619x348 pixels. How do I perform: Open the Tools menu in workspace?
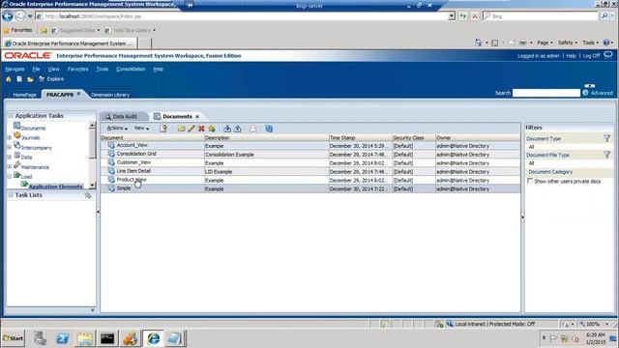point(103,69)
